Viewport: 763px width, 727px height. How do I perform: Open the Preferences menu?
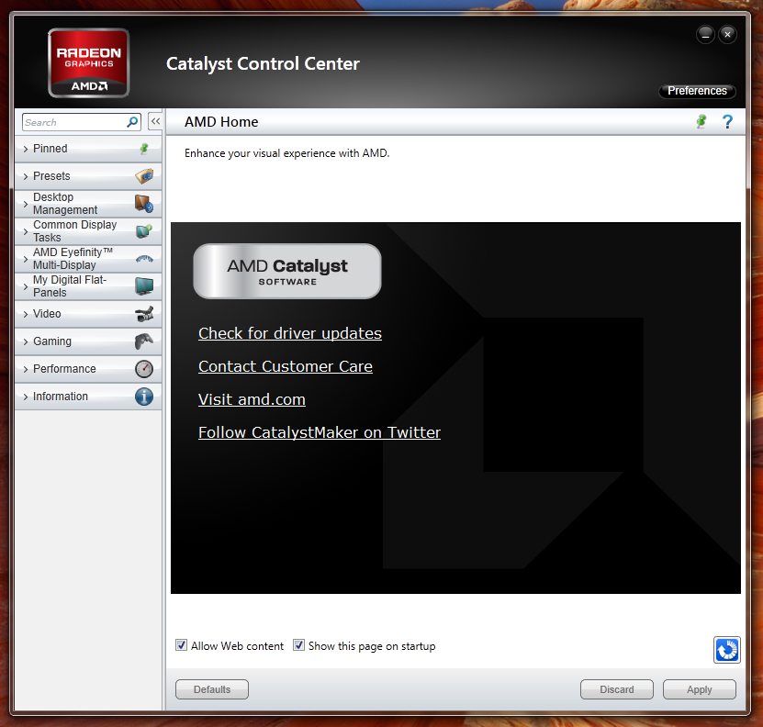pos(697,91)
